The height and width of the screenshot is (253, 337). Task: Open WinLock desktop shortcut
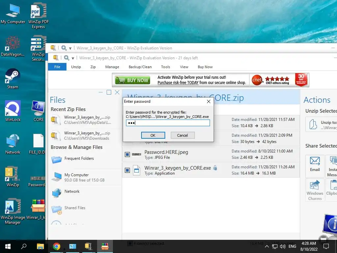13,111
